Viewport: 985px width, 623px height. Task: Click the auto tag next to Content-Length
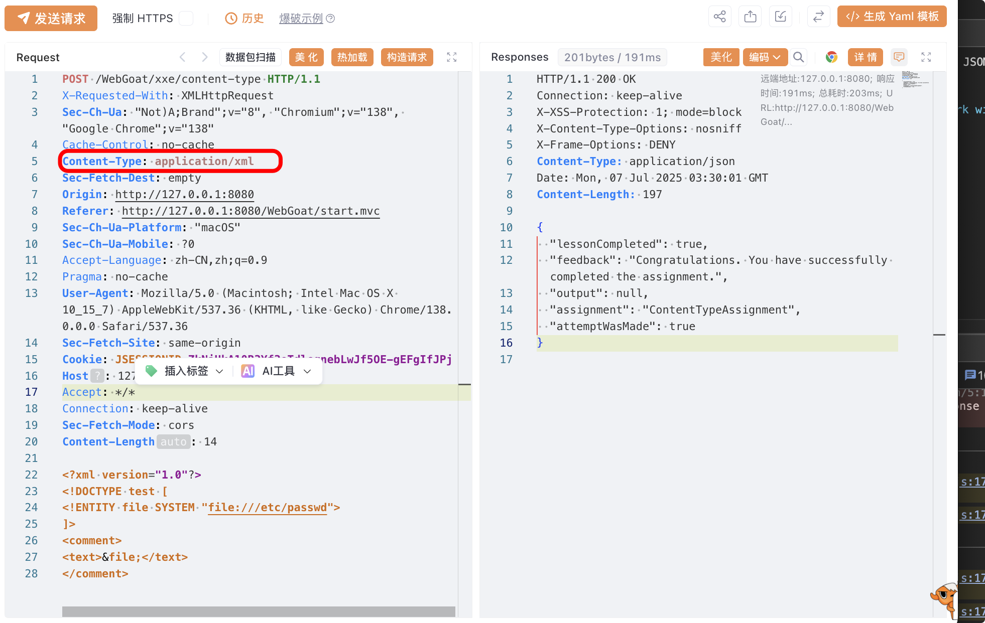pyautogui.click(x=173, y=442)
